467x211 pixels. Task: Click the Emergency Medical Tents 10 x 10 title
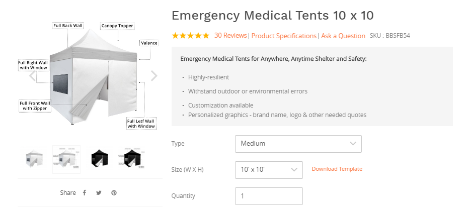point(272,15)
